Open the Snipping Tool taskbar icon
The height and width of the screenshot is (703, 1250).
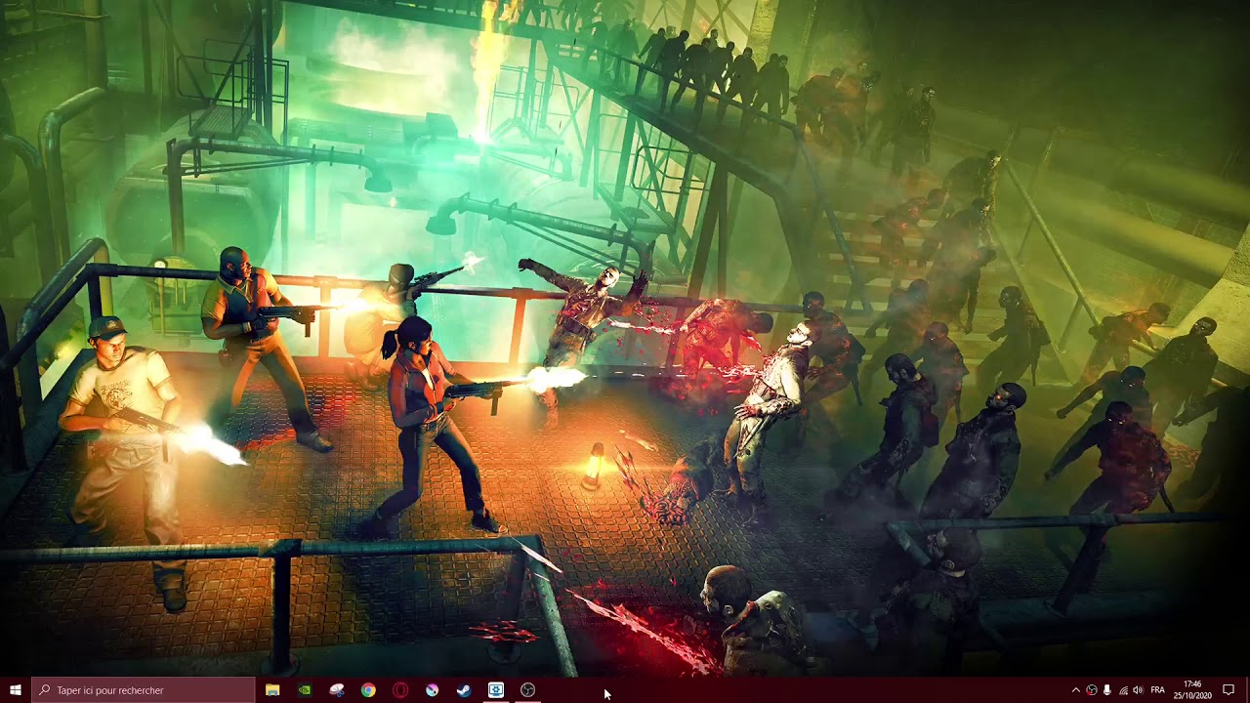[337, 690]
